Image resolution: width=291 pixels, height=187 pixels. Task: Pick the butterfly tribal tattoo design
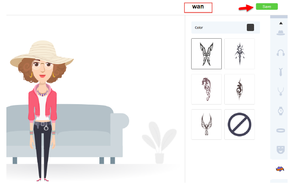206,54
